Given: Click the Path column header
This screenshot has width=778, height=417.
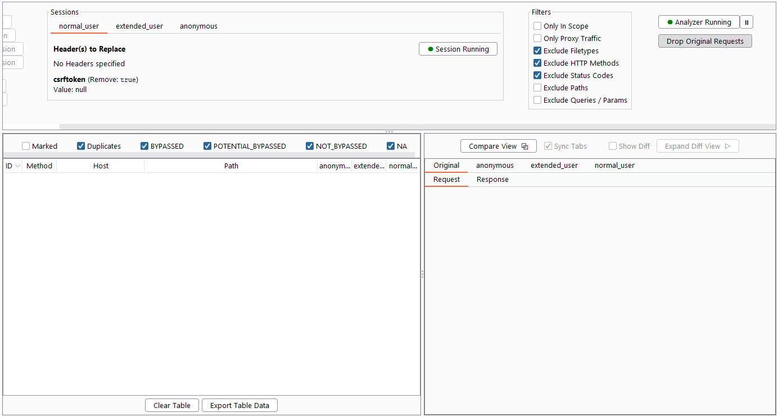Looking at the screenshot, I should click(x=231, y=166).
